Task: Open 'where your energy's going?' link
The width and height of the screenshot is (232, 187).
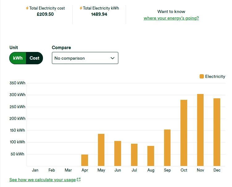Action: [x=171, y=18]
